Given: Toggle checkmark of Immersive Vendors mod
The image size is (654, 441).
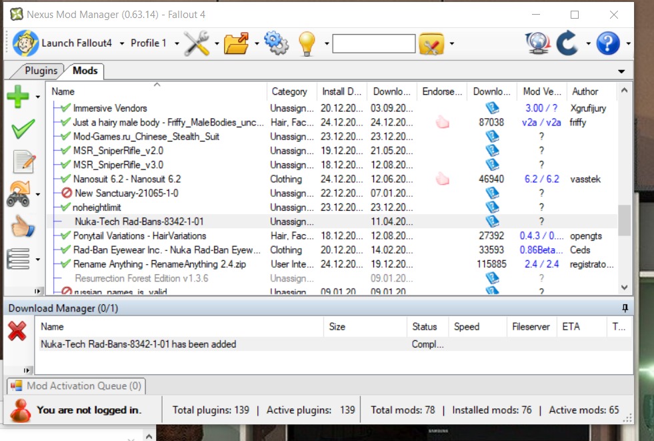Looking at the screenshot, I should pos(65,108).
